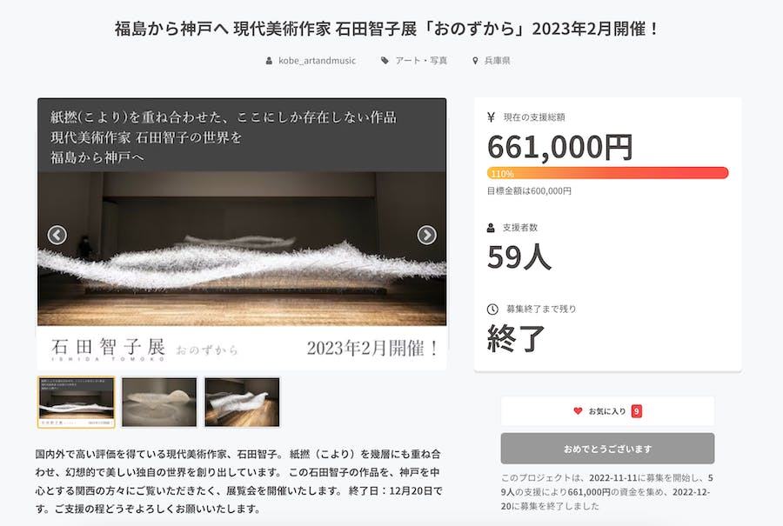Click the red favorites count badge showing 9
This screenshot has width=783, height=526.
(636, 410)
